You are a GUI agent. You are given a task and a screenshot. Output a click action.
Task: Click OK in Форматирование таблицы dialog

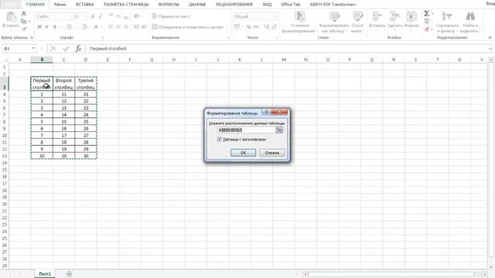point(243,153)
